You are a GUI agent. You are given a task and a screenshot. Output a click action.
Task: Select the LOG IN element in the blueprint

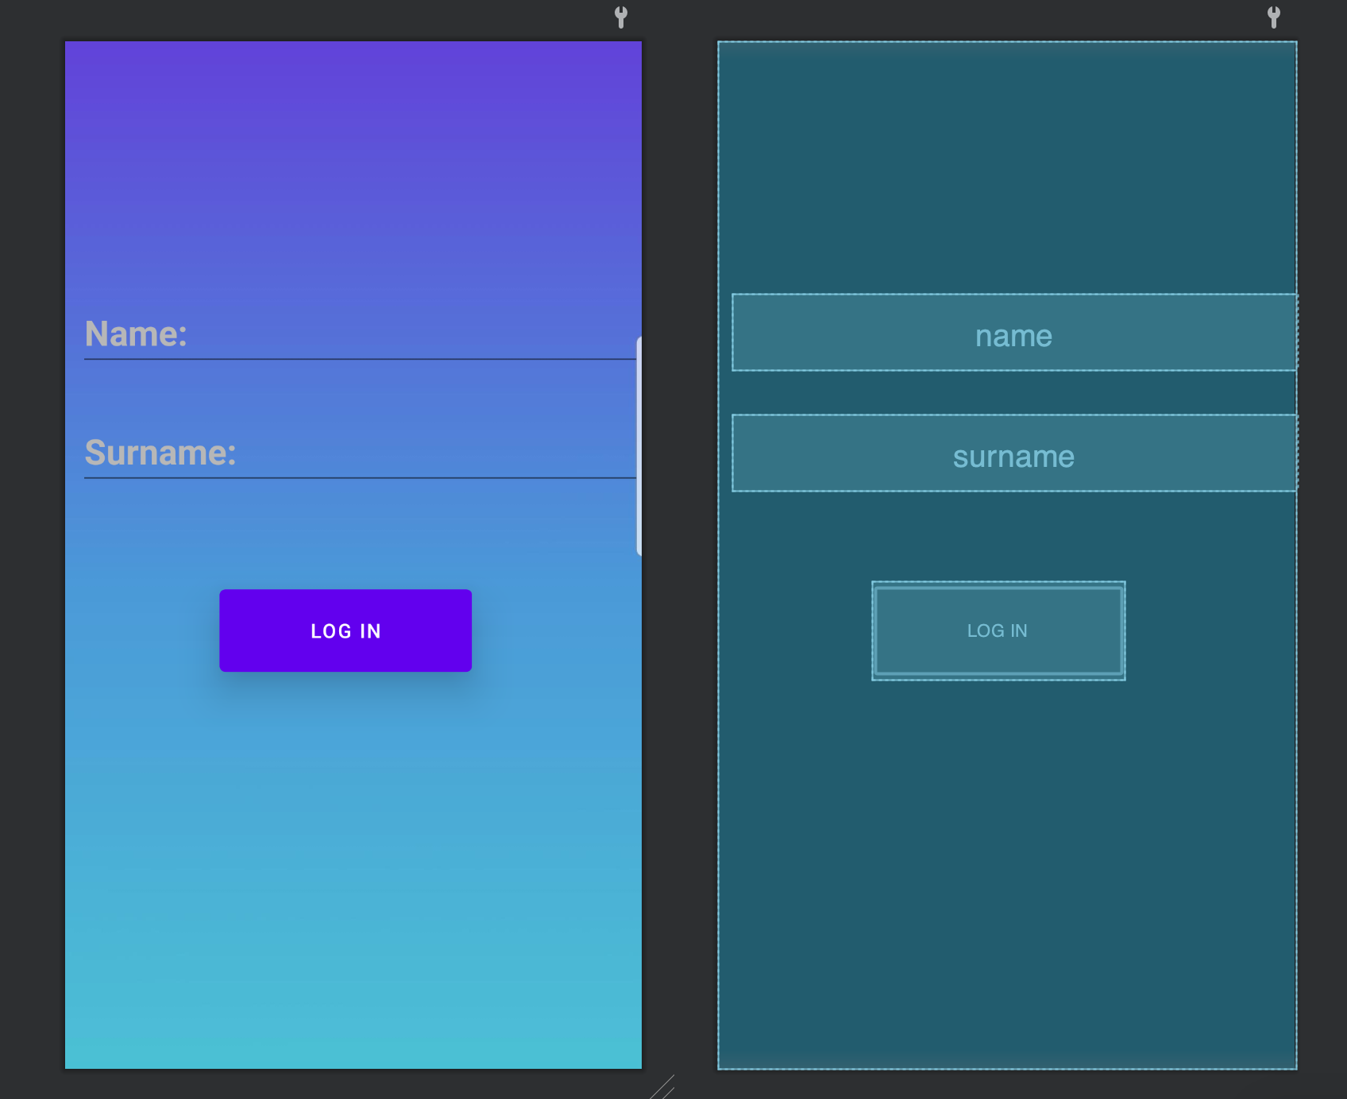coord(998,630)
